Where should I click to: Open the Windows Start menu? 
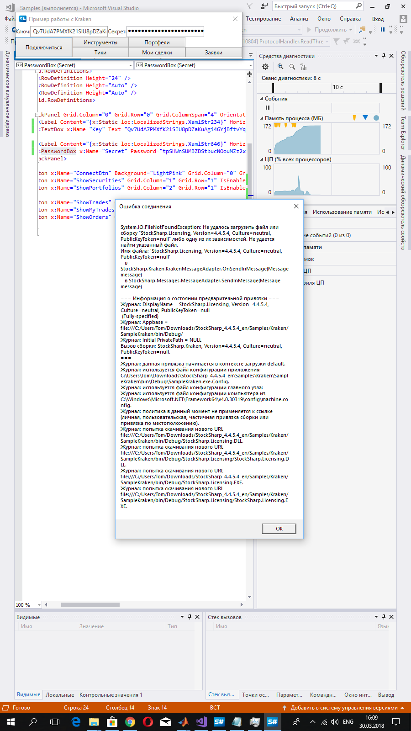(x=11, y=722)
